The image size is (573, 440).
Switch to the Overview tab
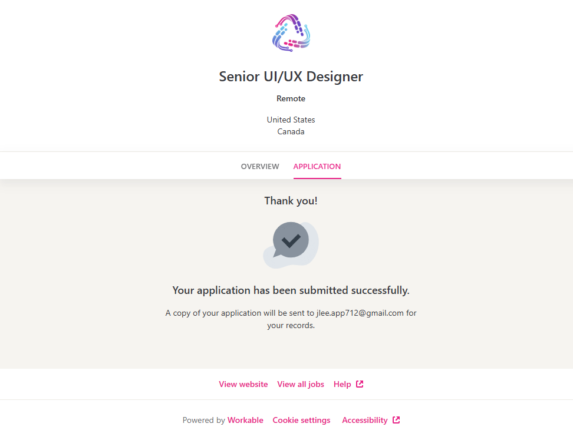coord(260,167)
